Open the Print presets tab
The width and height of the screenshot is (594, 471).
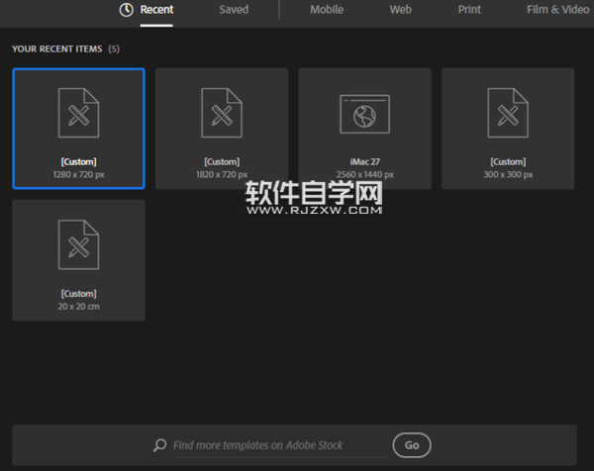click(x=469, y=10)
